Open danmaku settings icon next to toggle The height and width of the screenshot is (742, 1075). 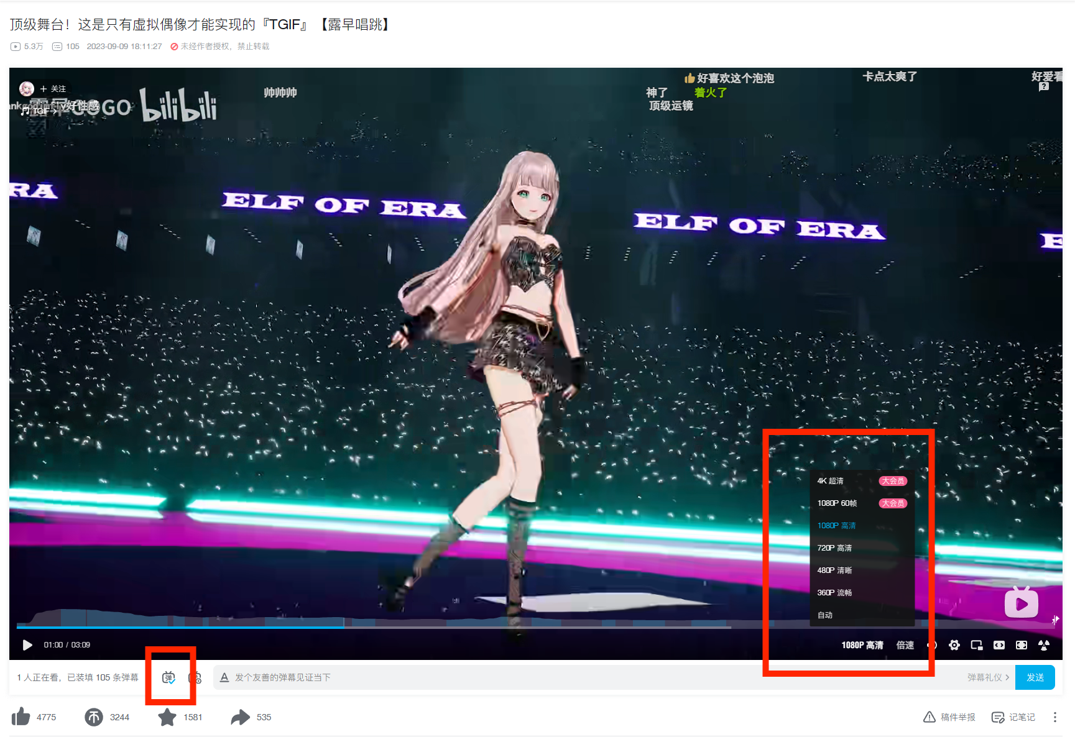click(195, 677)
